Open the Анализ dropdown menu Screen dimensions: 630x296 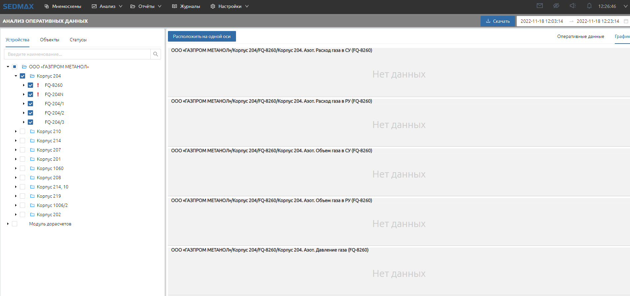coord(107,6)
